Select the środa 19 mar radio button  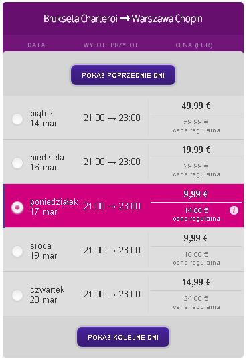point(17,251)
